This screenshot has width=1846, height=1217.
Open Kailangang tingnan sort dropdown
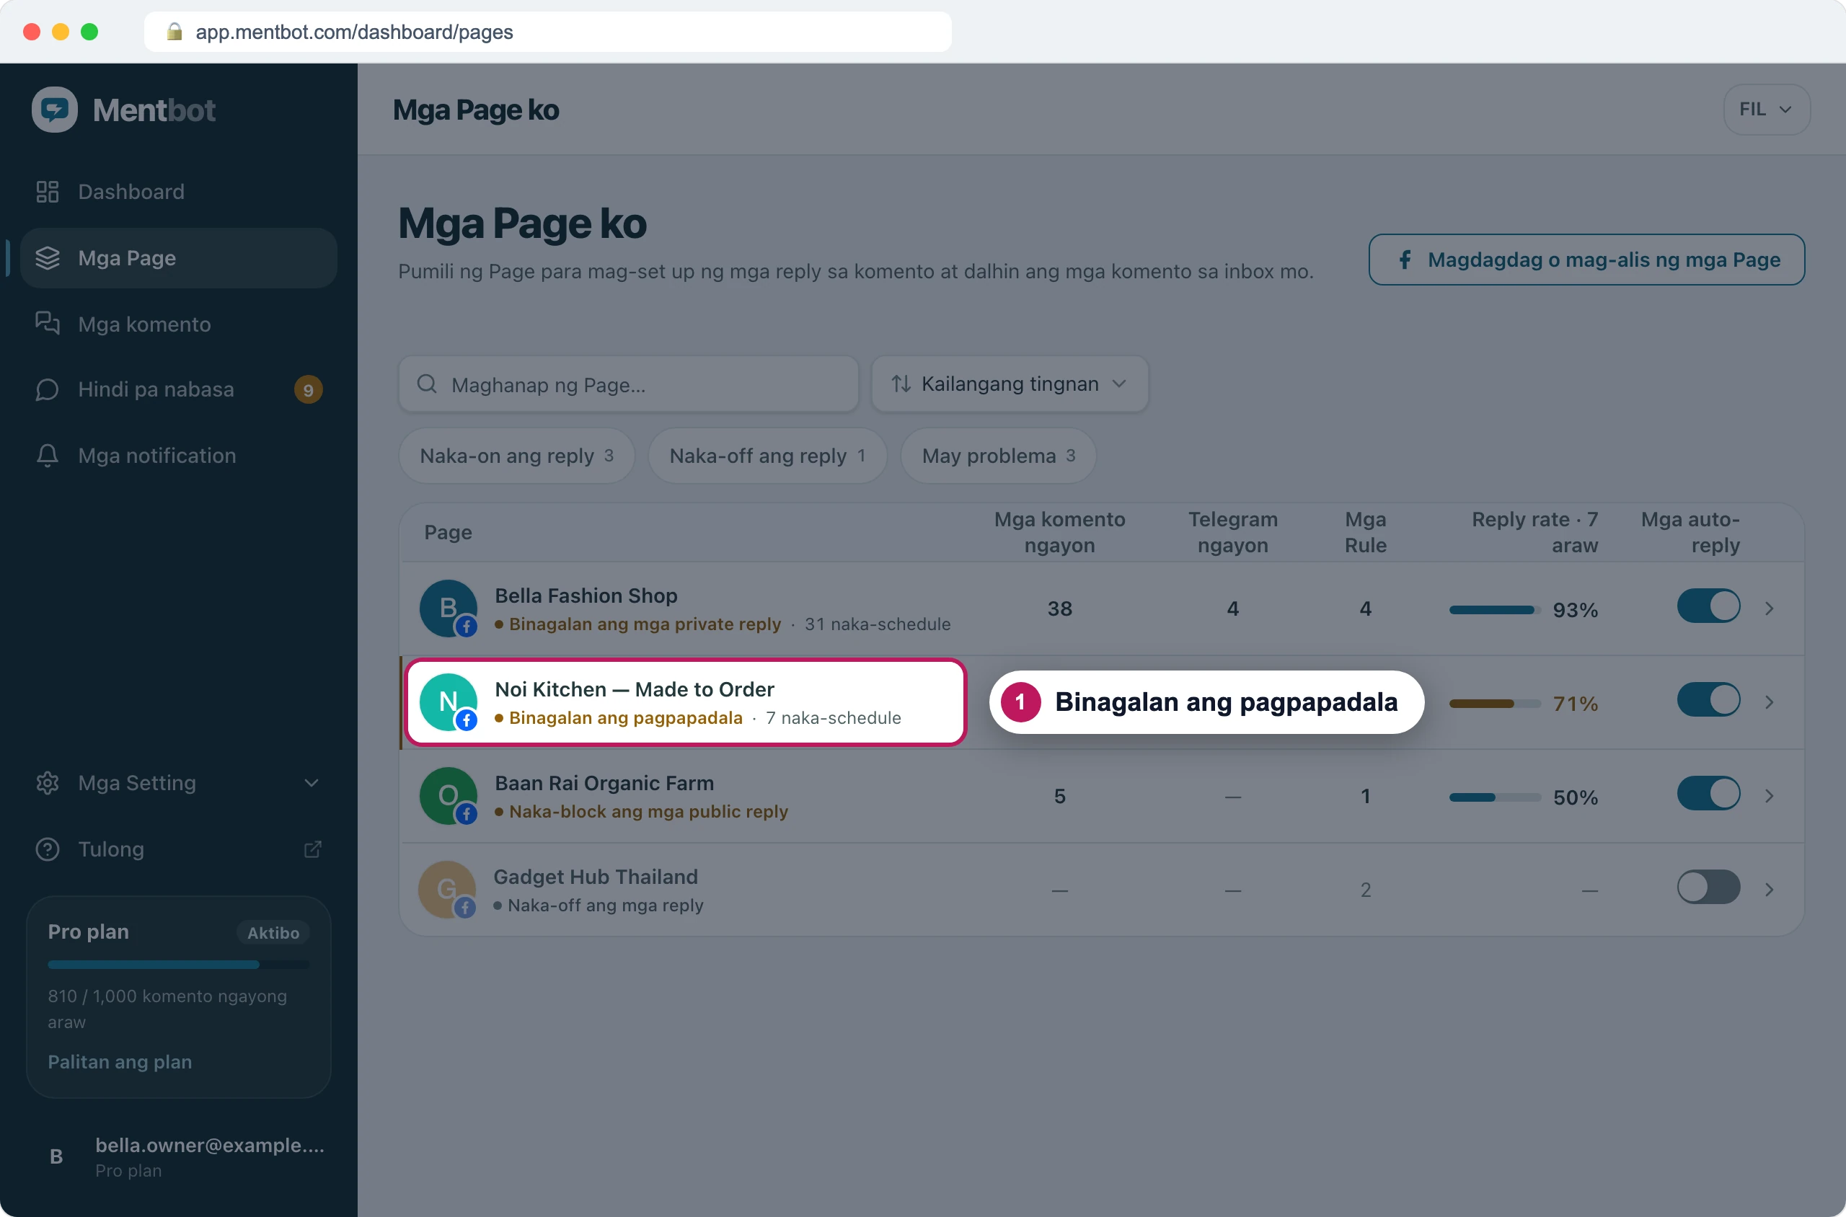point(1009,384)
